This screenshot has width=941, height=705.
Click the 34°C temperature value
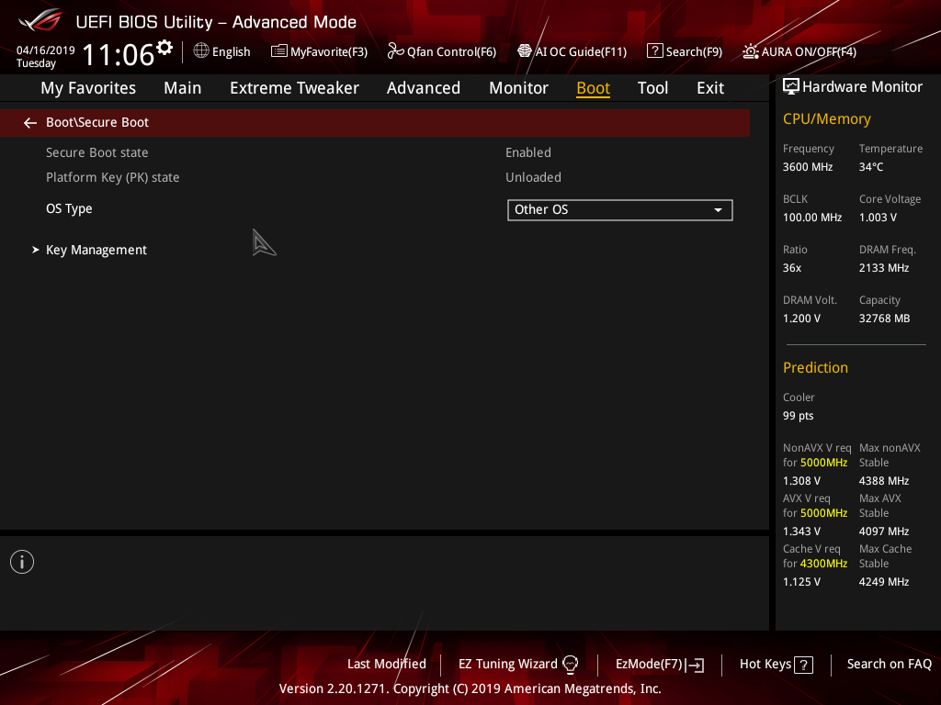pyautogui.click(x=871, y=167)
